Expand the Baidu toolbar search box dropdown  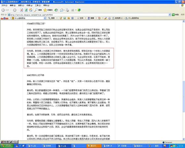coord(45,18)
